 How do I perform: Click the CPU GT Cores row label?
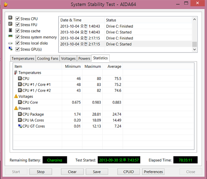coord(34,126)
